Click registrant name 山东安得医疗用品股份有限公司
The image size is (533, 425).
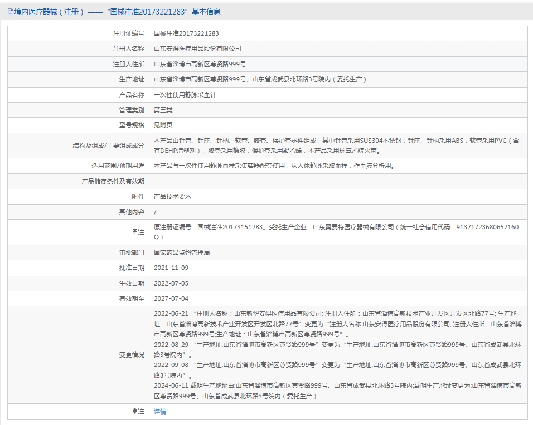197,49
